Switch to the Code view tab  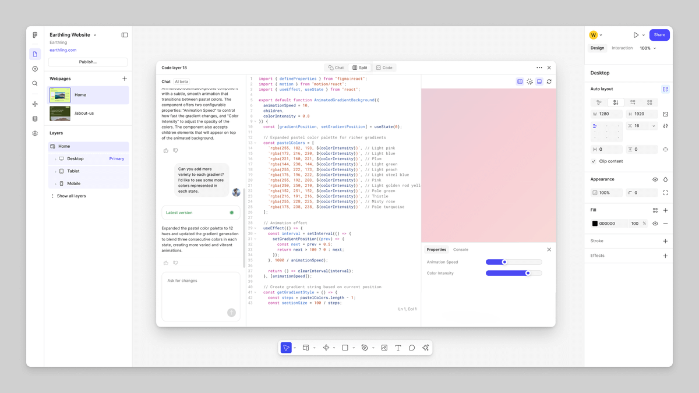coord(384,68)
